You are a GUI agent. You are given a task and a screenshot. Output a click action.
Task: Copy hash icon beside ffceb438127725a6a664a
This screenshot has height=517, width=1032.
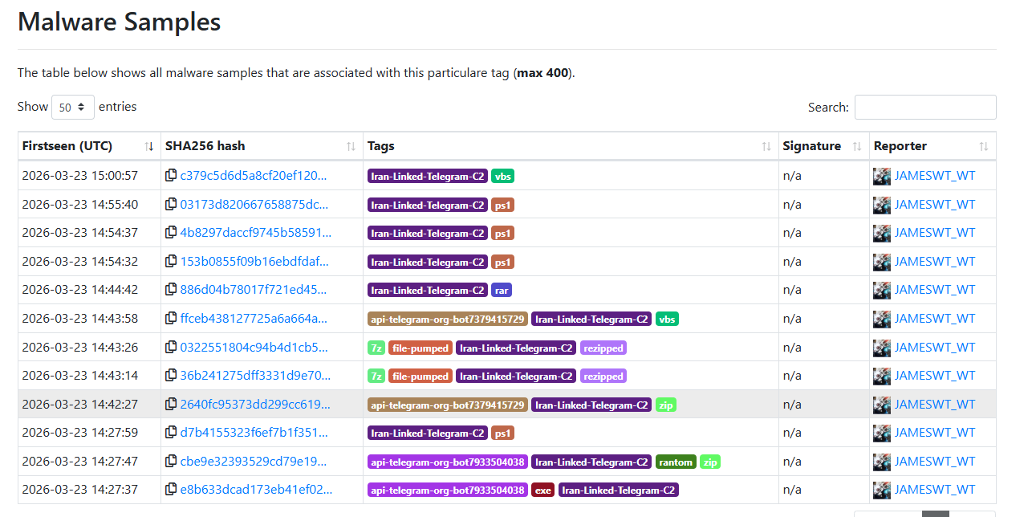pos(171,319)
